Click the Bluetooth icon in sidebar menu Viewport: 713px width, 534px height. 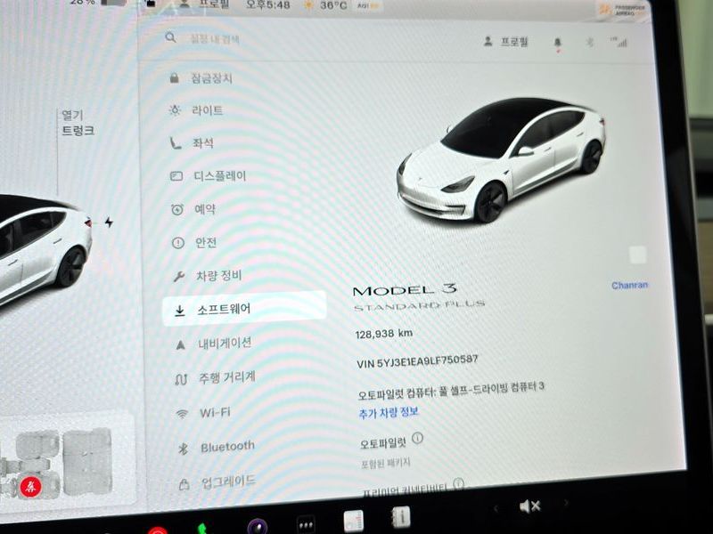coord(183,449)
